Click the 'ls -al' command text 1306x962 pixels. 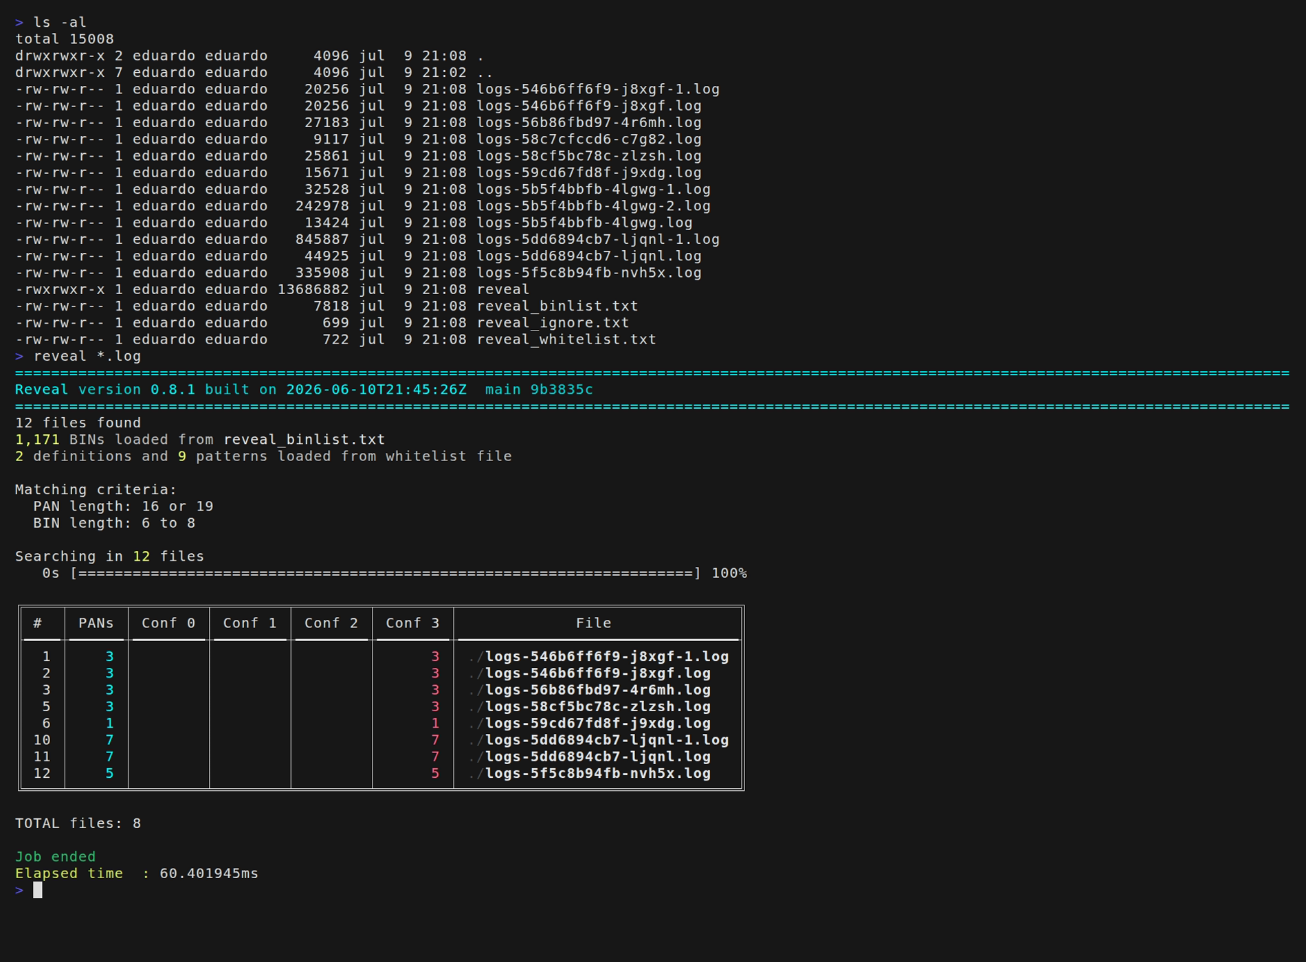tap(60, 22)
